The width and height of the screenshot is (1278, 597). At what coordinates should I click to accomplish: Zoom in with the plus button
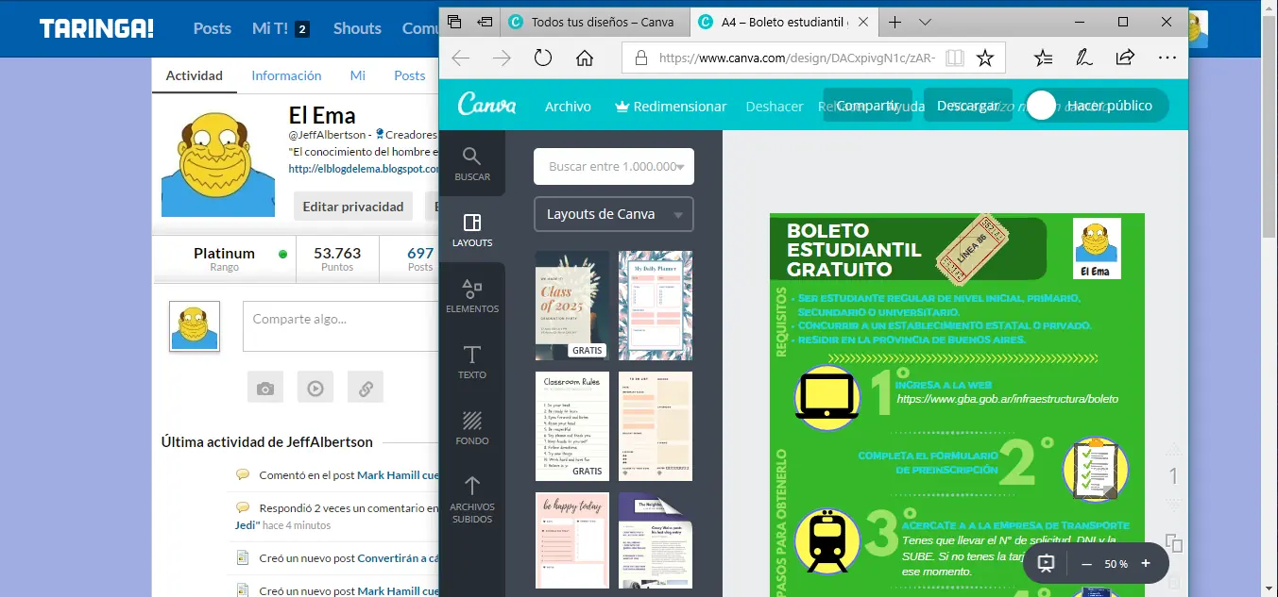(x=1146, y=564)
